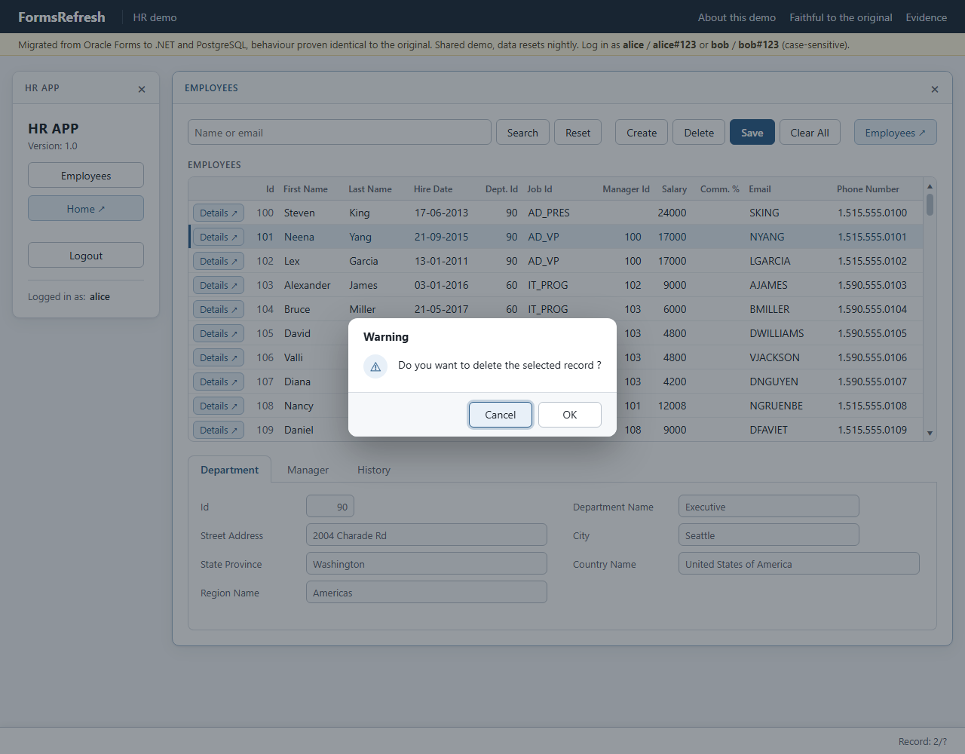Viewport: 965px width, 754px height.
Task: Open Details for employee 102 Lex
Action: pyautogui.click(x=219, y=262)
